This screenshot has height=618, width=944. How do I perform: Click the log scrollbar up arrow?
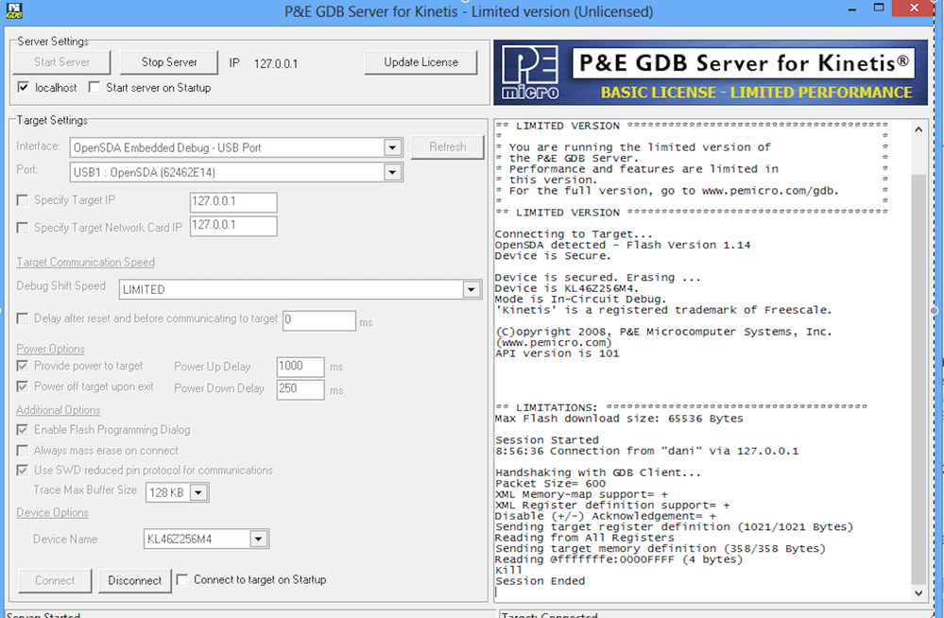918,129
